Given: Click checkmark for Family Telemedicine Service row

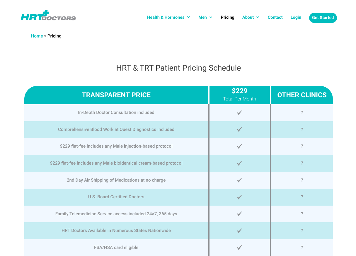Looking at the screenshot, I should [239, 214].
